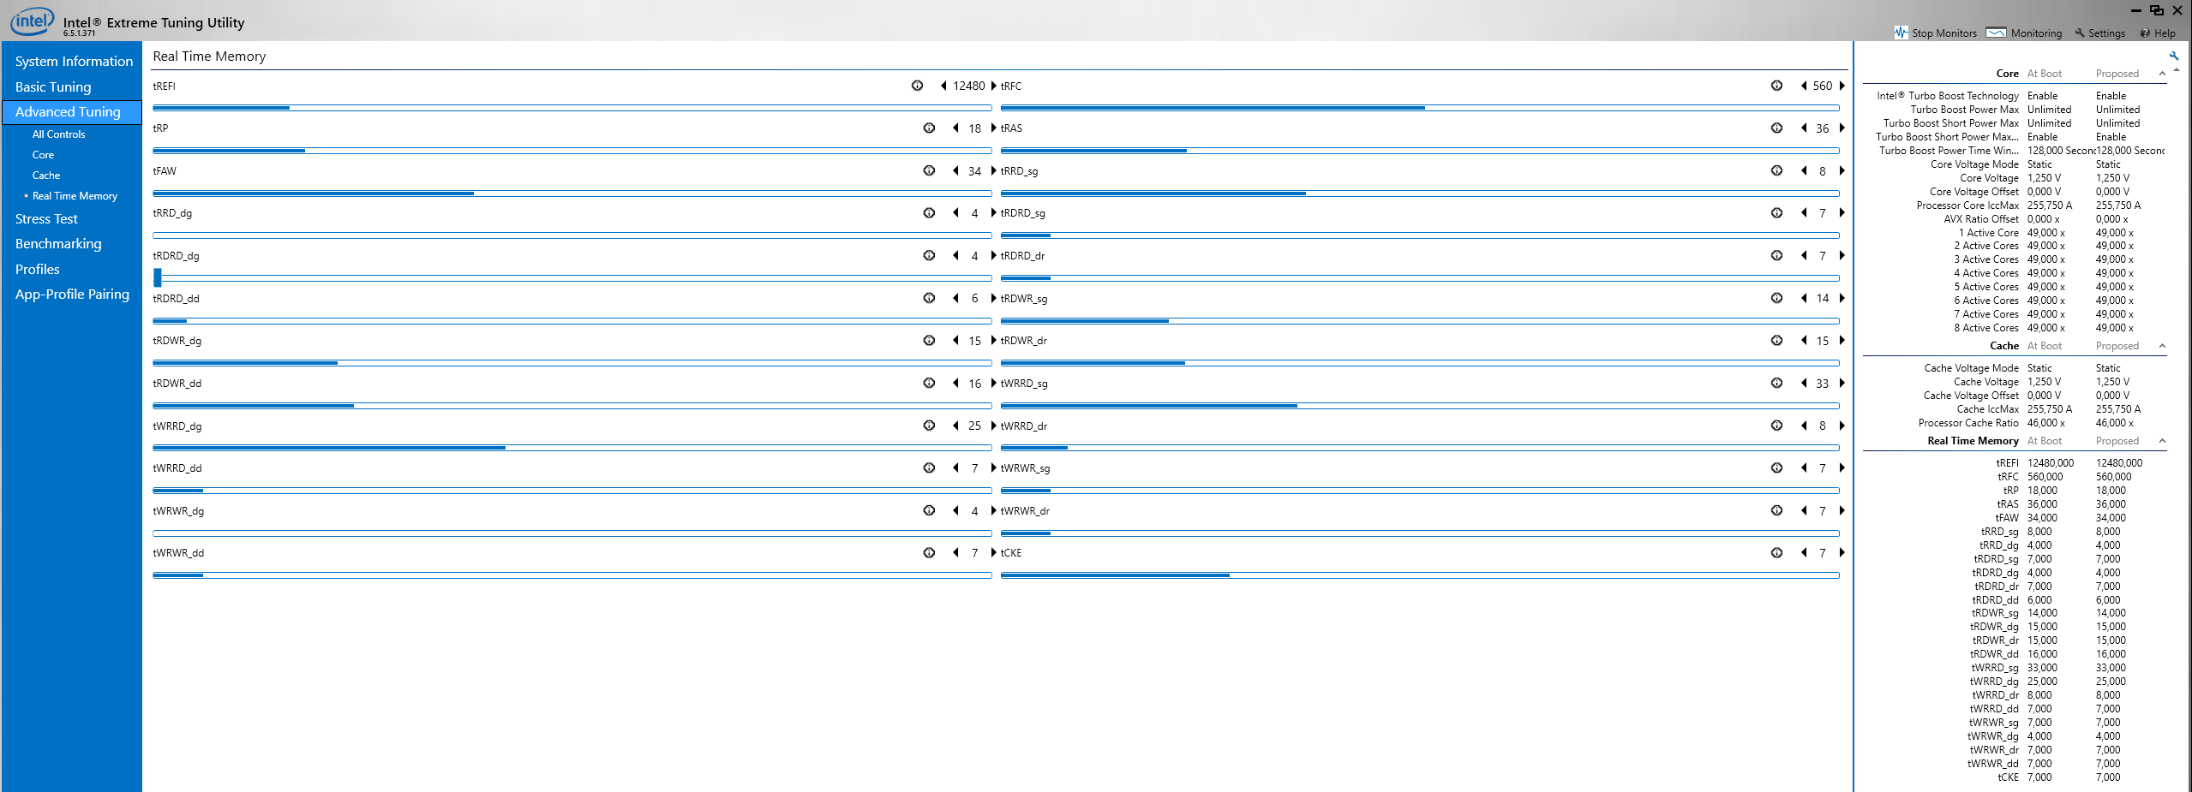Screen dimensions: 2192x792
Task: Click the tRDRD_dg info icon
Action: 929,255
